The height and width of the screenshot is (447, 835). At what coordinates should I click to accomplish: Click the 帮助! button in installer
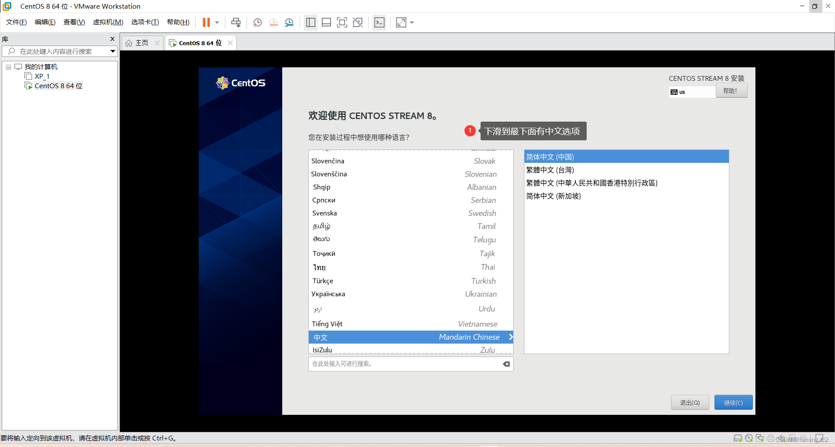[731, 91]
